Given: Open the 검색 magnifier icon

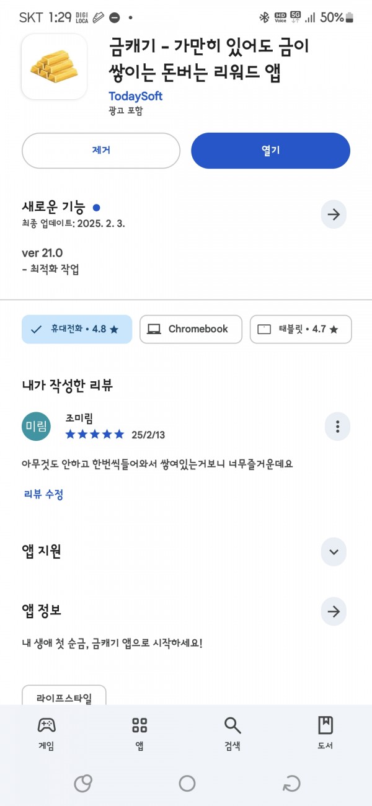Looking at the screenshot, I should point(232,725).
